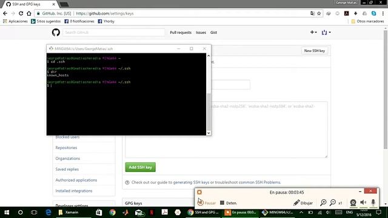Switch to MINGW64 taskbar window
The height and width of the screenshot is (218, 388).
tap(278, 213)
